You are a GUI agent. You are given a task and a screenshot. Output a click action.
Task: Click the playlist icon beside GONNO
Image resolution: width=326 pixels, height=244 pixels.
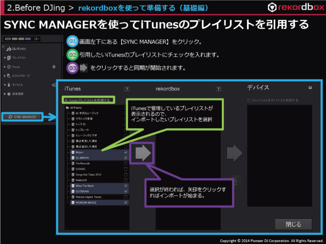pos(73,169)
